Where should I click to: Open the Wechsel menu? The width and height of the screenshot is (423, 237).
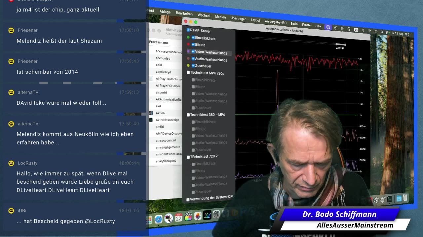click(x=204, y=15)
